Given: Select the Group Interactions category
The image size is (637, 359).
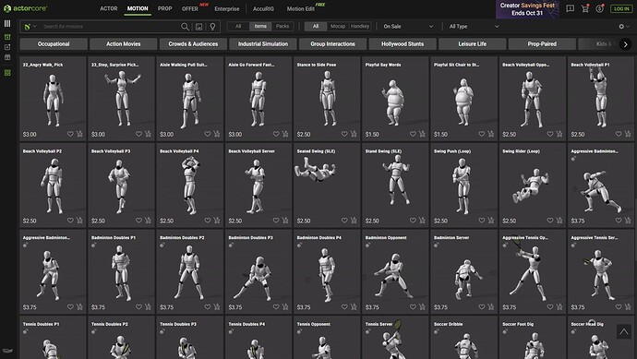Looking at the screenshot, I should 332,44.
